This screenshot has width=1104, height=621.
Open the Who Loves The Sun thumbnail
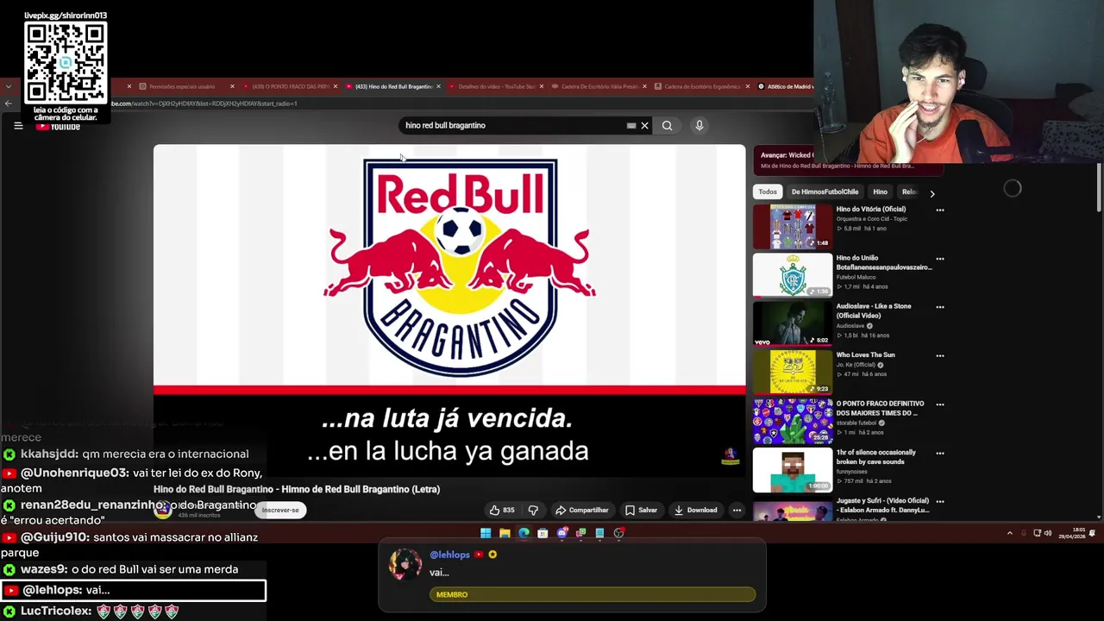click(793, 372)
